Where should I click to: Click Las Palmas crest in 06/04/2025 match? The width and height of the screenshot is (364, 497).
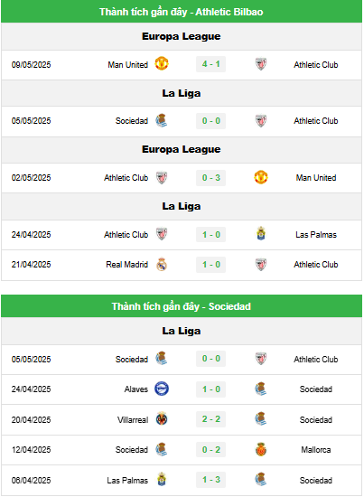pyautogui.click(x=162, y=479)
